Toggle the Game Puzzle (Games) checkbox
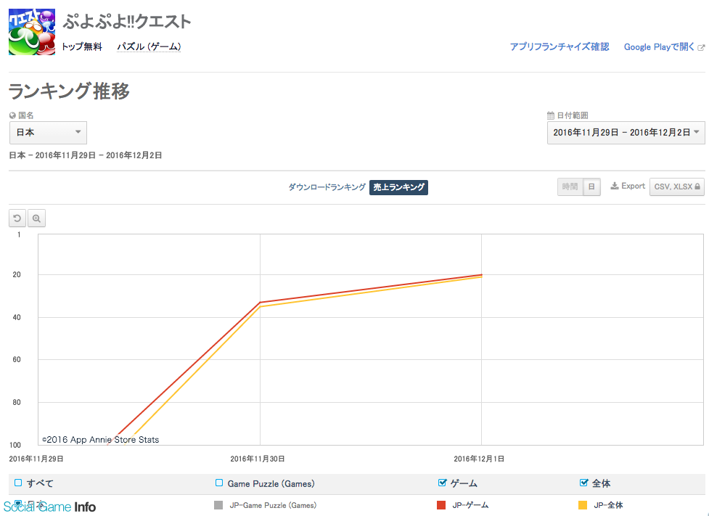The height and width of the screenshot is (516, 709). coord(219,483)
